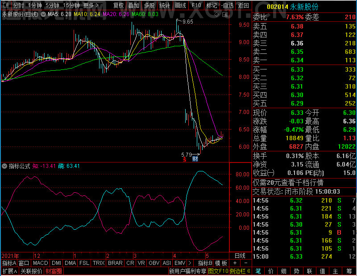Click the 标记 mark button
The image size is (357, 276).
pos(212,5)
